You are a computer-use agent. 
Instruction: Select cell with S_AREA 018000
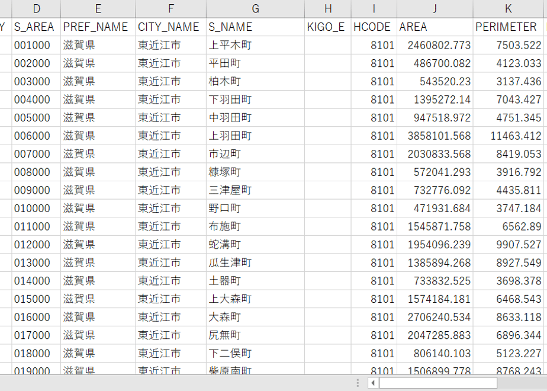[x=36, y=353]
